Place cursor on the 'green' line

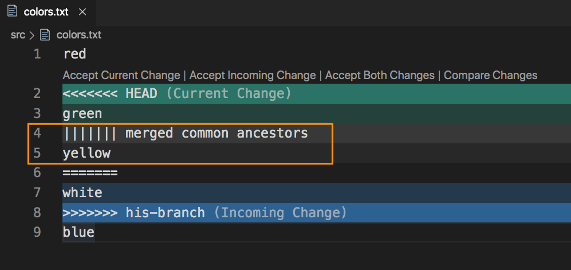tap(82, 114)
